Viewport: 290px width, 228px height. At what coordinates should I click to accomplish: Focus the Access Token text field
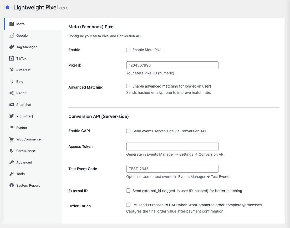172,146
